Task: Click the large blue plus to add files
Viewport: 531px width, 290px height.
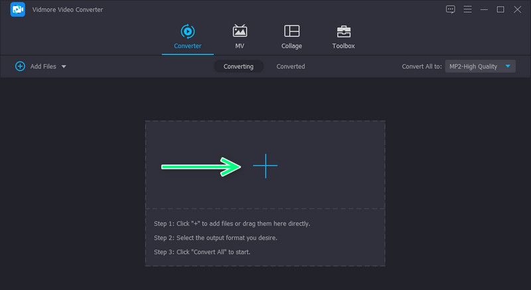Action: 265,165
